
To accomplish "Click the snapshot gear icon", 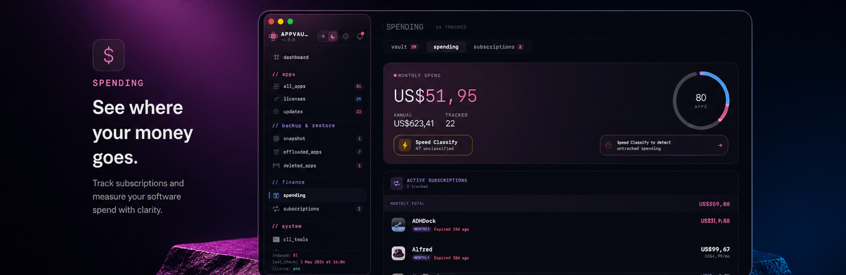I will [277, 139].
